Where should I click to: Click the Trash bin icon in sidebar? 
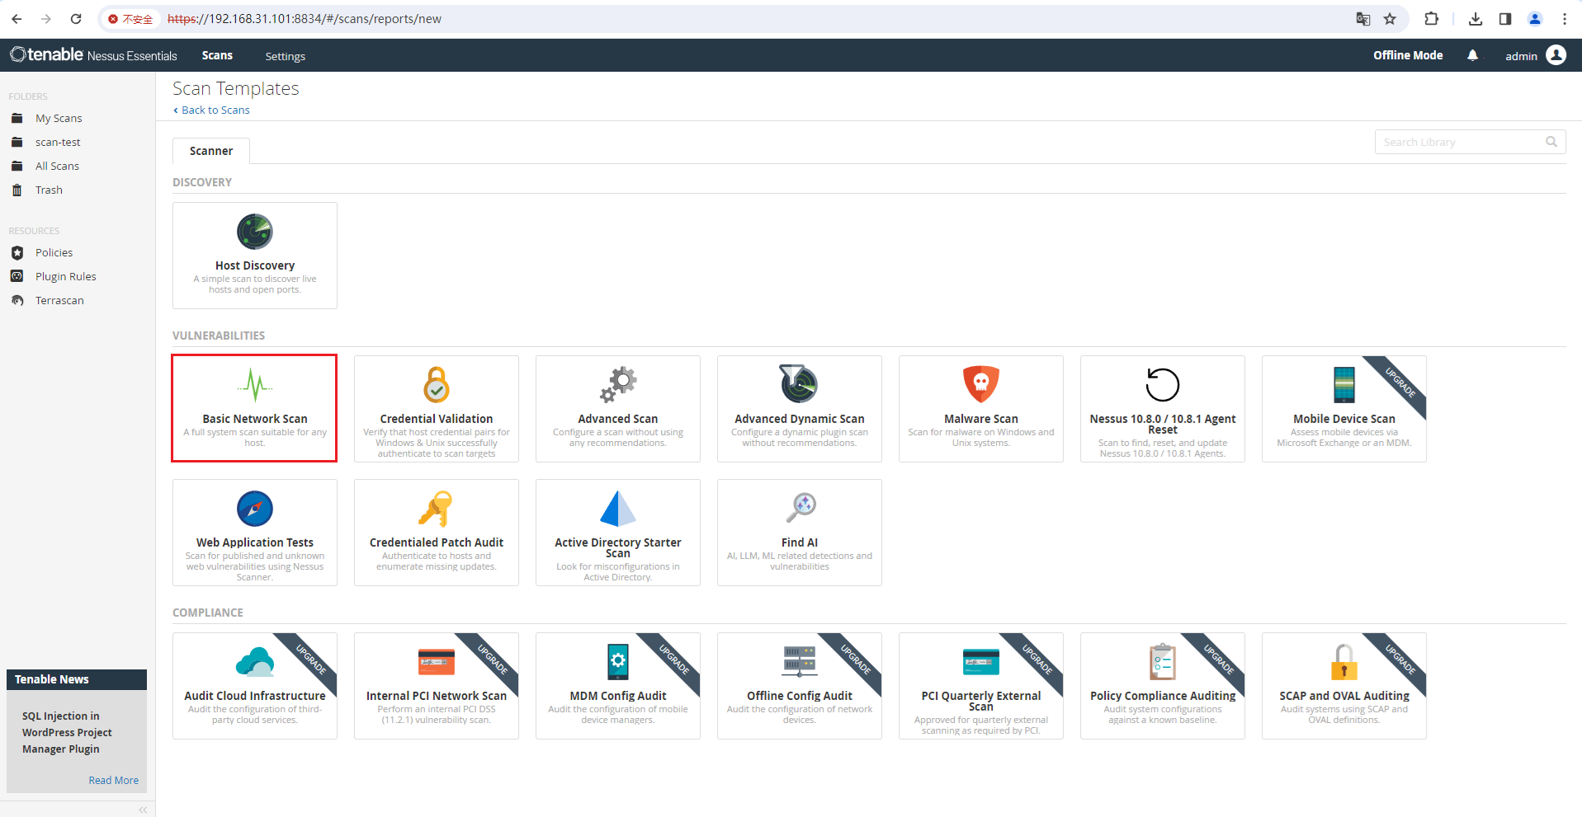17,190
